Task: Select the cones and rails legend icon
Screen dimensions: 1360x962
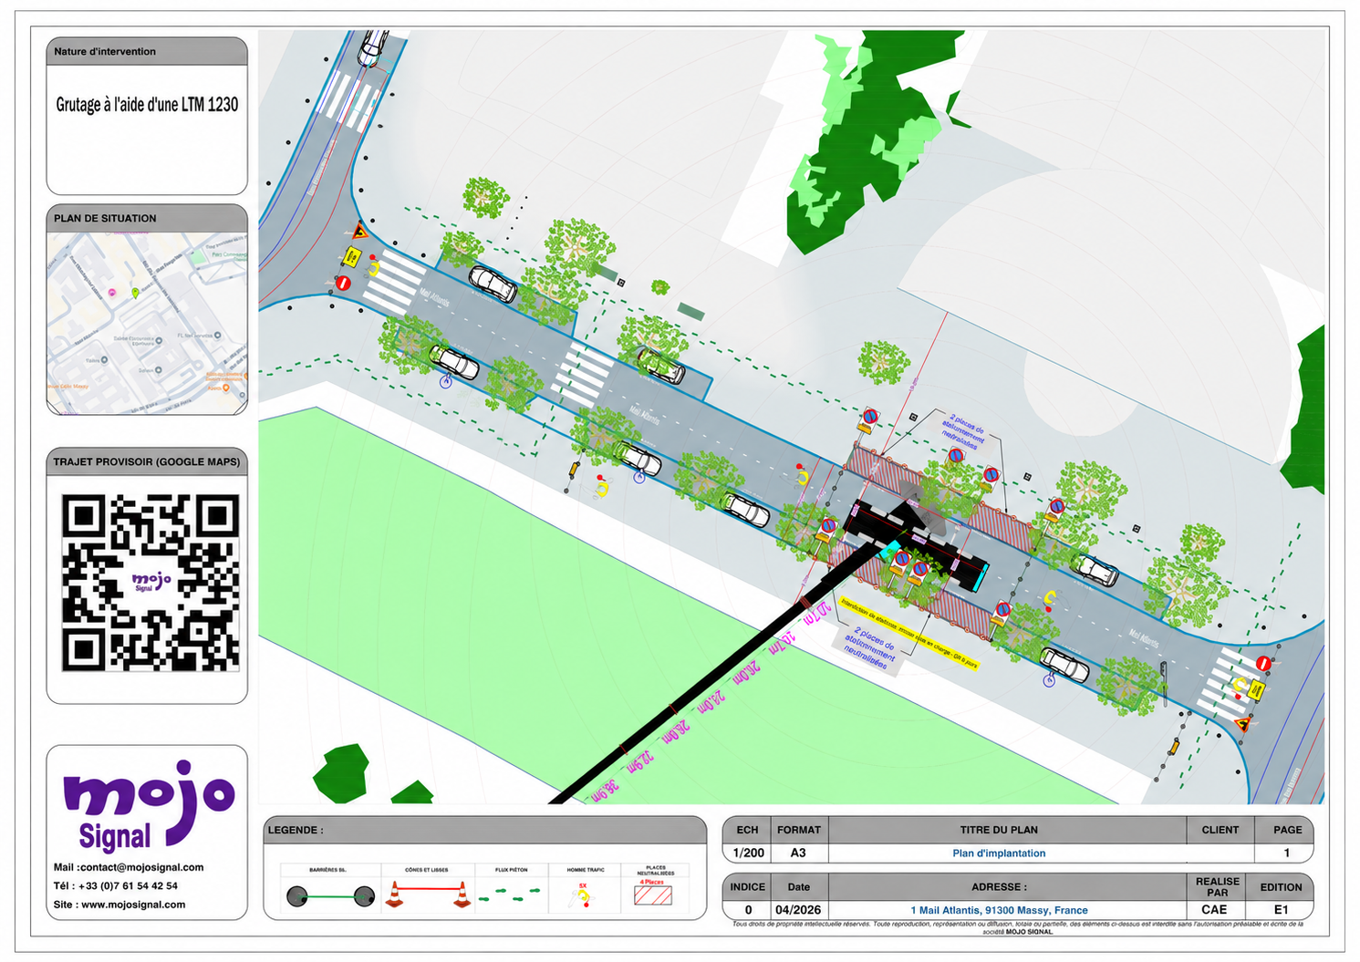Action: pyautogui.click(x=427, y=895)
